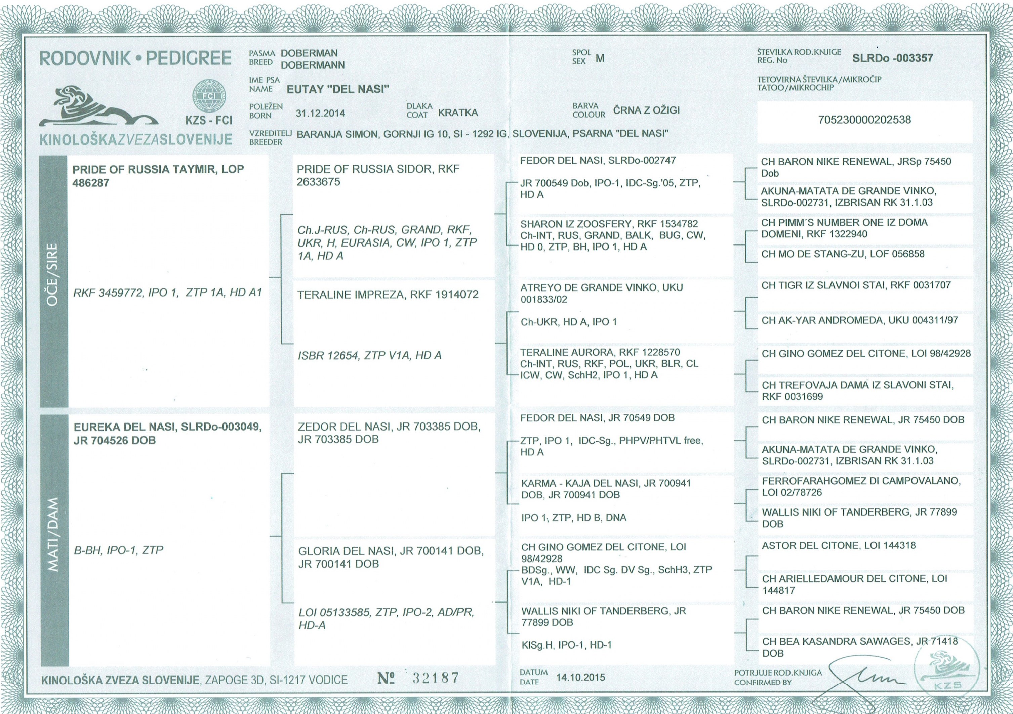
Task: Click the footer address ZAPOGE 3D, SI-1217 VODICE
Action: pyautogui.click(x=276, y=680)
